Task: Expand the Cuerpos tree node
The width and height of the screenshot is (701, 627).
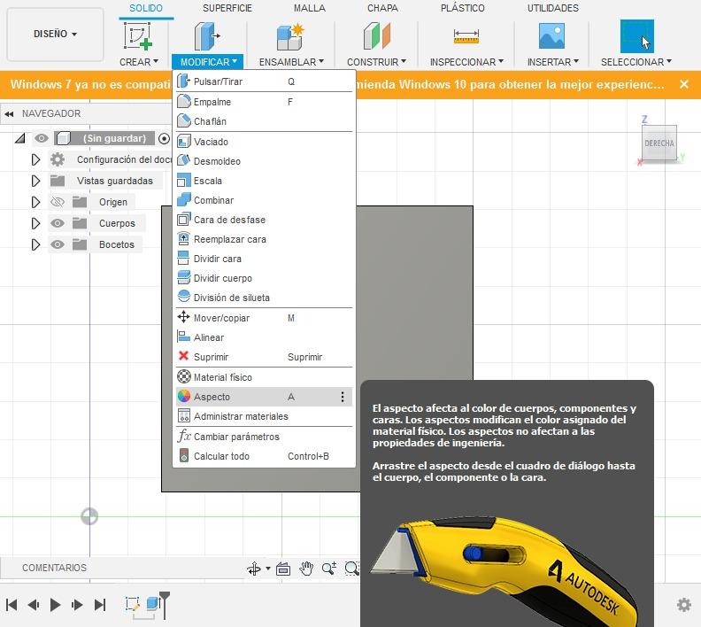Action: click(x=35, y=222)
